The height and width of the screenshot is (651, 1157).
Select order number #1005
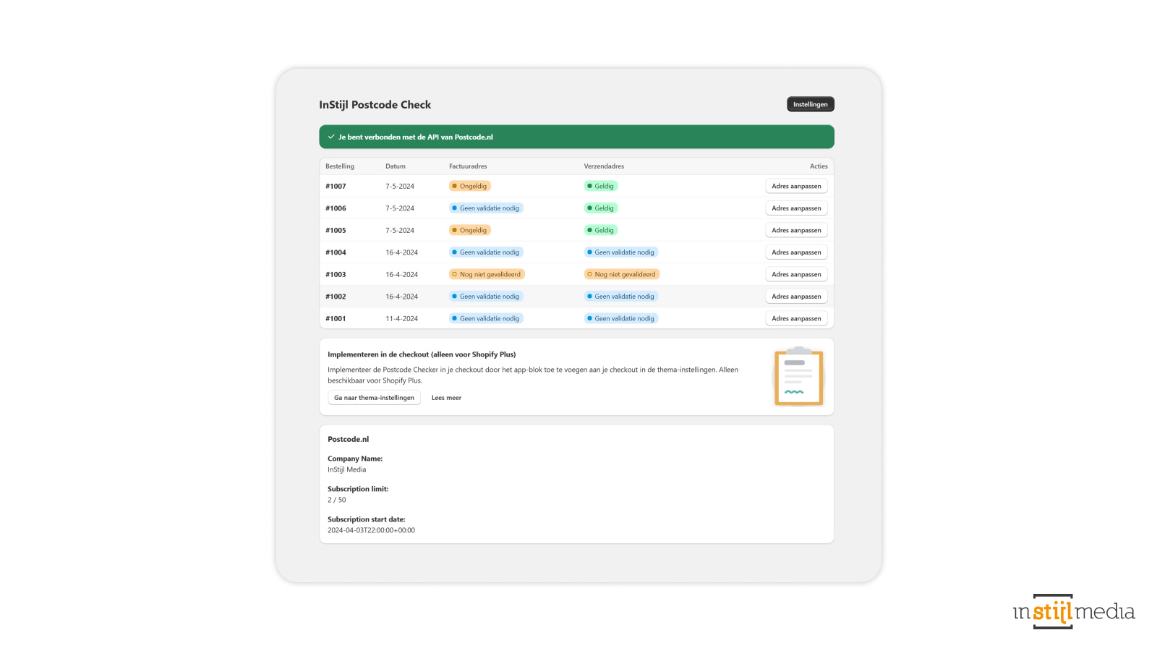336,230
